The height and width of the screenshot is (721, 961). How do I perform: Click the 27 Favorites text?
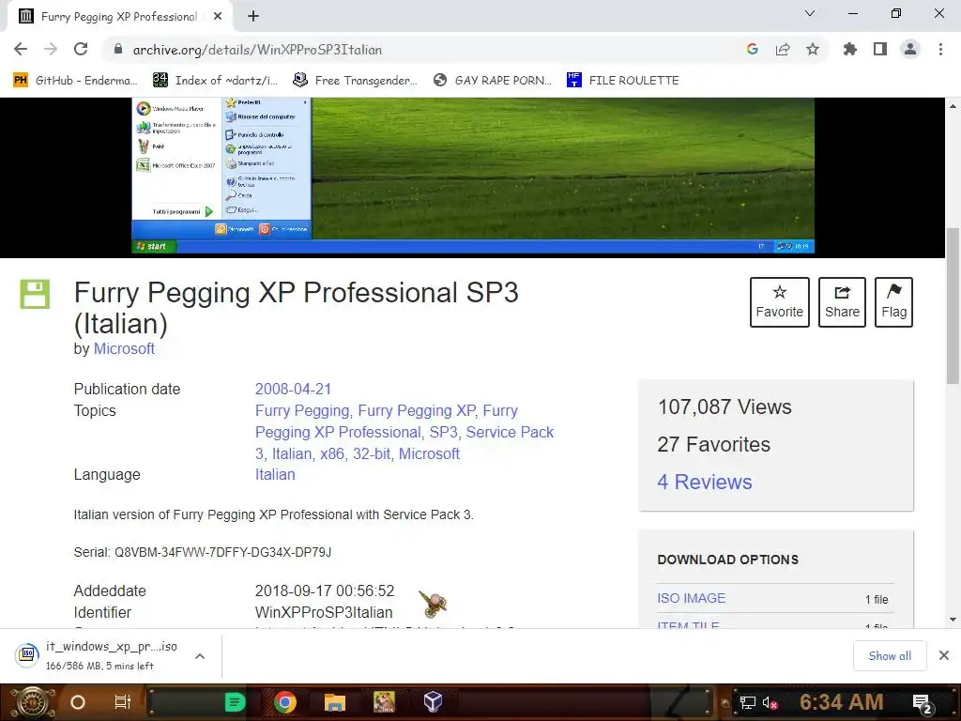[x=713, y=444]
